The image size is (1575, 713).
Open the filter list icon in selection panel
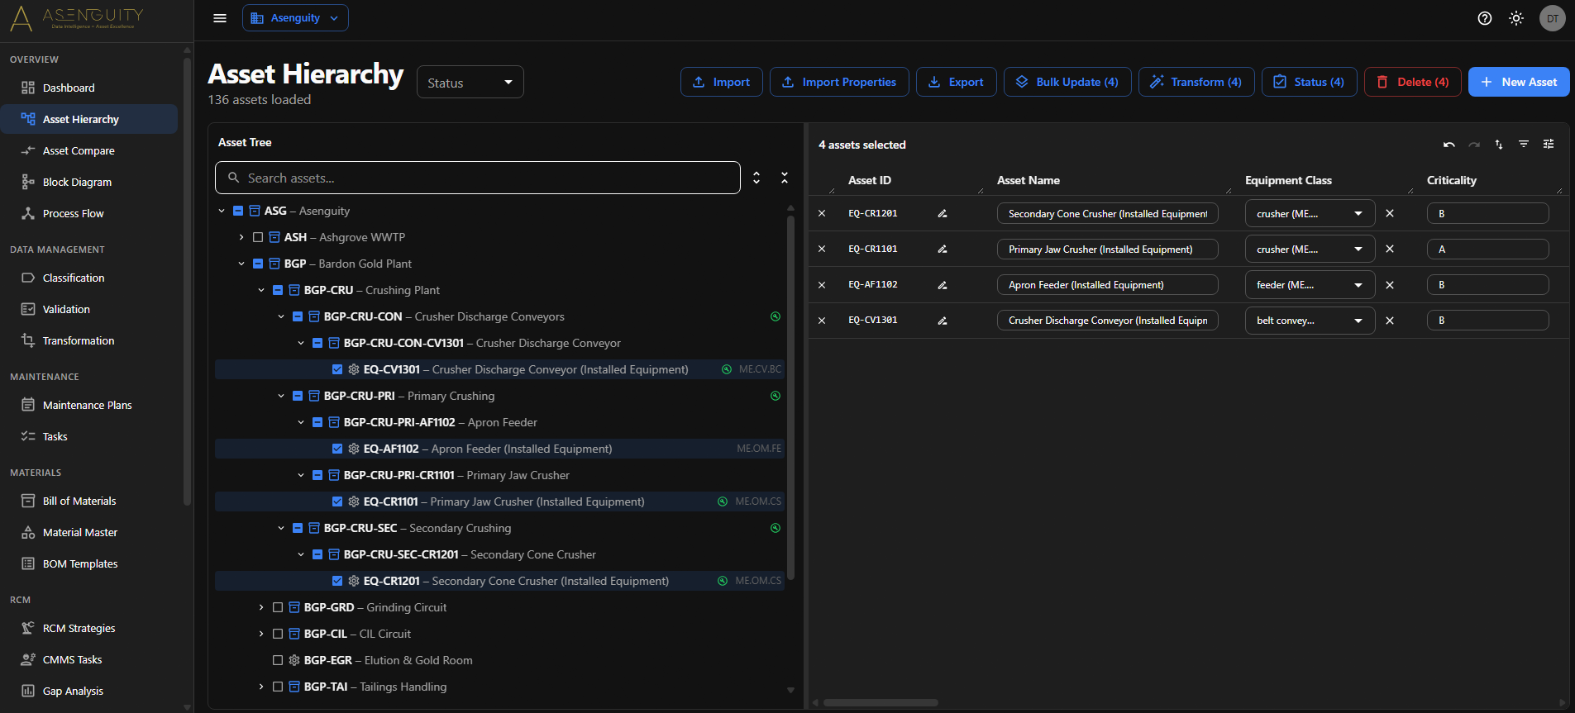tap(1524, 145)
